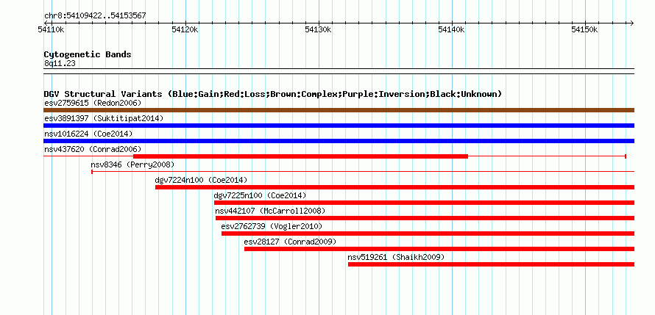The width and height of the screenshot is (655, 315).
Task: Click the red nsv519261 loss bar
Action: pos(492,264)
